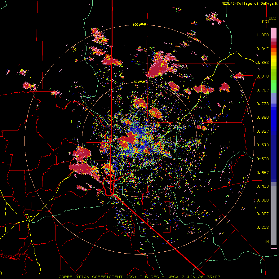
Task: Click the [CC] label above the color bar
Action: (x=264, y=21)
